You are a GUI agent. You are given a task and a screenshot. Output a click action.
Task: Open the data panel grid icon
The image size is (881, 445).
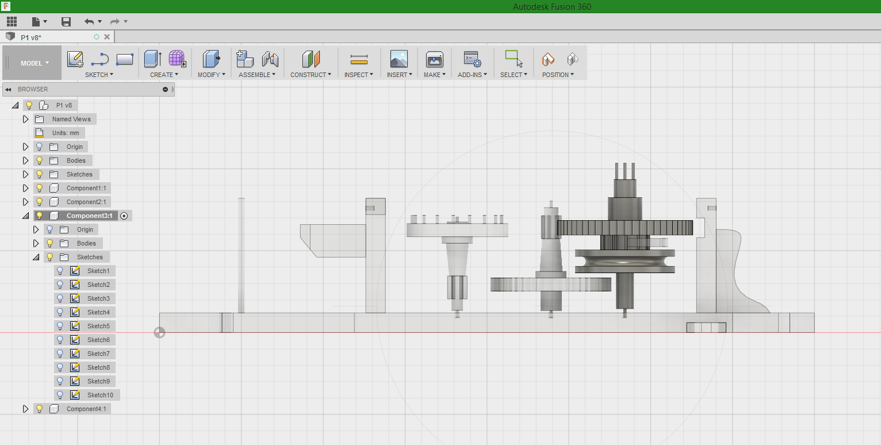coord(12,22)
